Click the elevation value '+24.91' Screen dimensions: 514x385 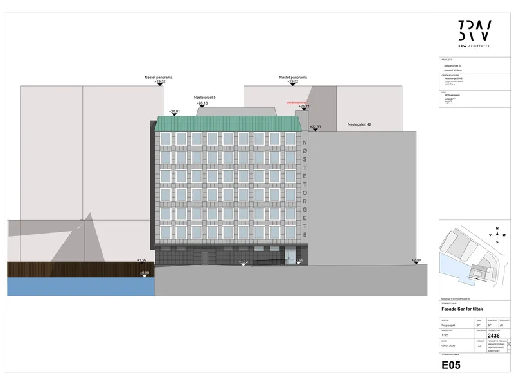(x=174, y=112)
